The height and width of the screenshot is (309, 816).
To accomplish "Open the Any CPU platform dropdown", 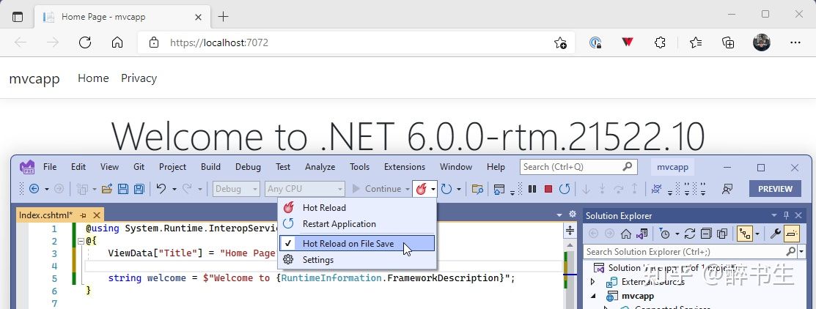I will point(304,189).
